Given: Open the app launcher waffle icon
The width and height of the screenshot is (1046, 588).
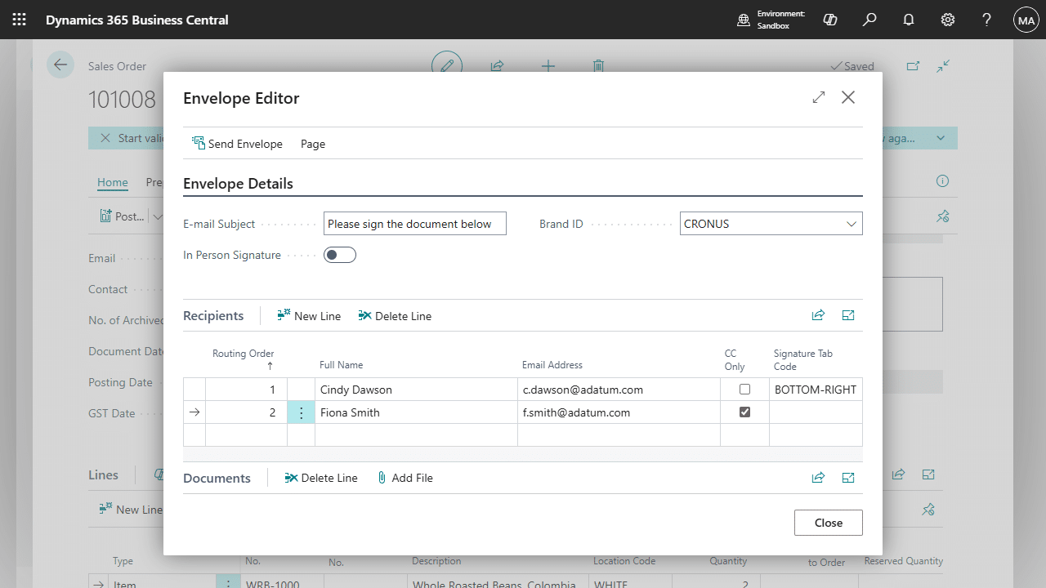Looking at the screenshot, I should [x=20, y=20].
